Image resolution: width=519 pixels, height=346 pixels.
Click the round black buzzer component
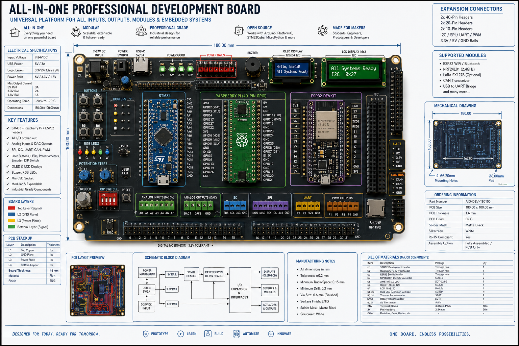click(x=252, y=65)
